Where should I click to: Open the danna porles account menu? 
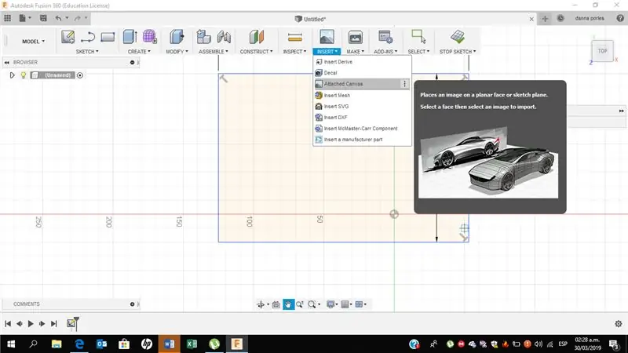(590, 18)
